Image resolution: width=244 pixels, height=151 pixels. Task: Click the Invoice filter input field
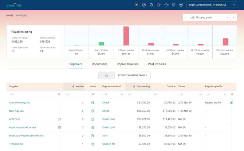point(74,94)
